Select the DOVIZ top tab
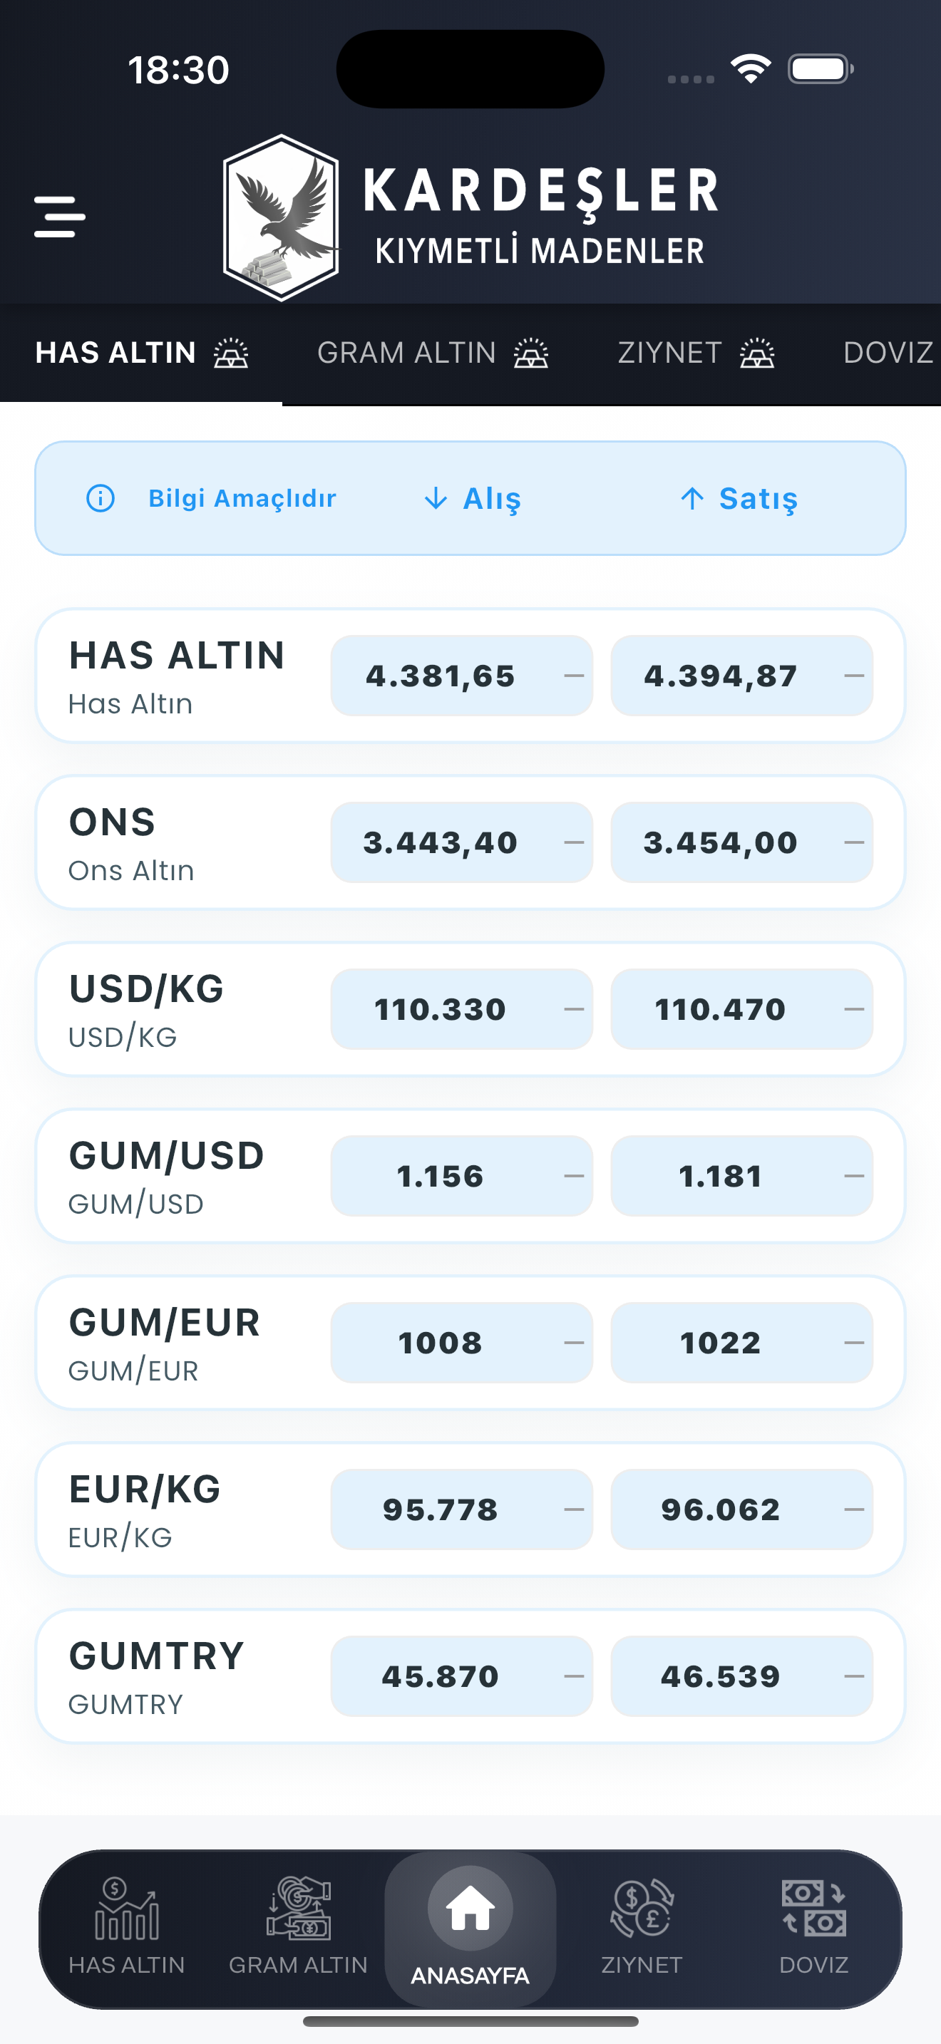The width and height of the screenshot is (941, 2044). coord(889,353)
